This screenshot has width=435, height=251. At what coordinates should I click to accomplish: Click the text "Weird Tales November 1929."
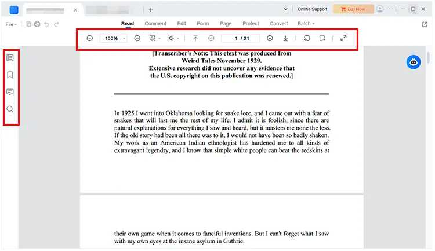[222, 61]
